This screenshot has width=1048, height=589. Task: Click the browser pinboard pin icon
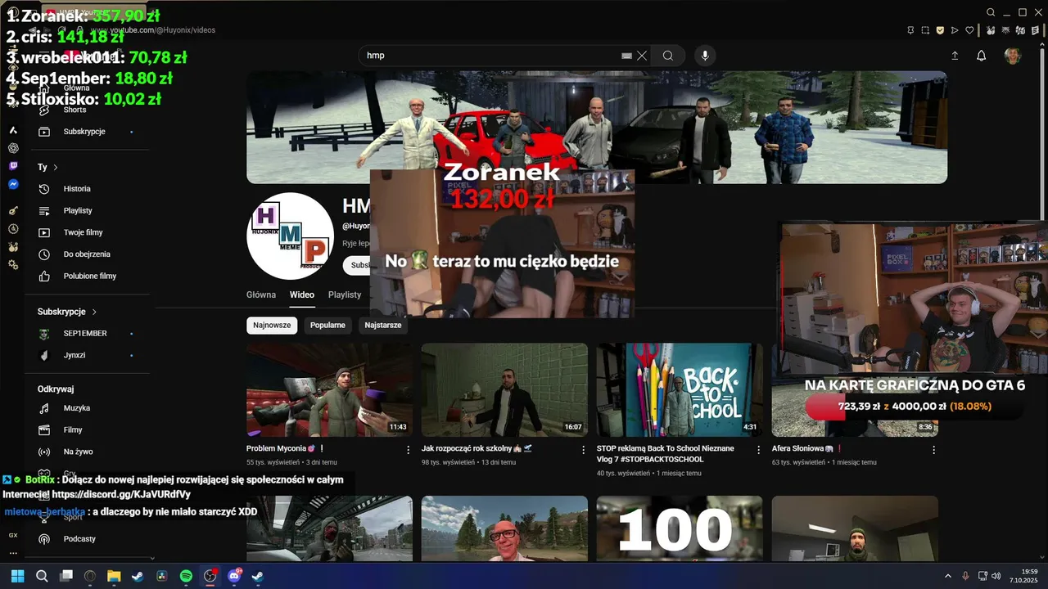point(910,30)
